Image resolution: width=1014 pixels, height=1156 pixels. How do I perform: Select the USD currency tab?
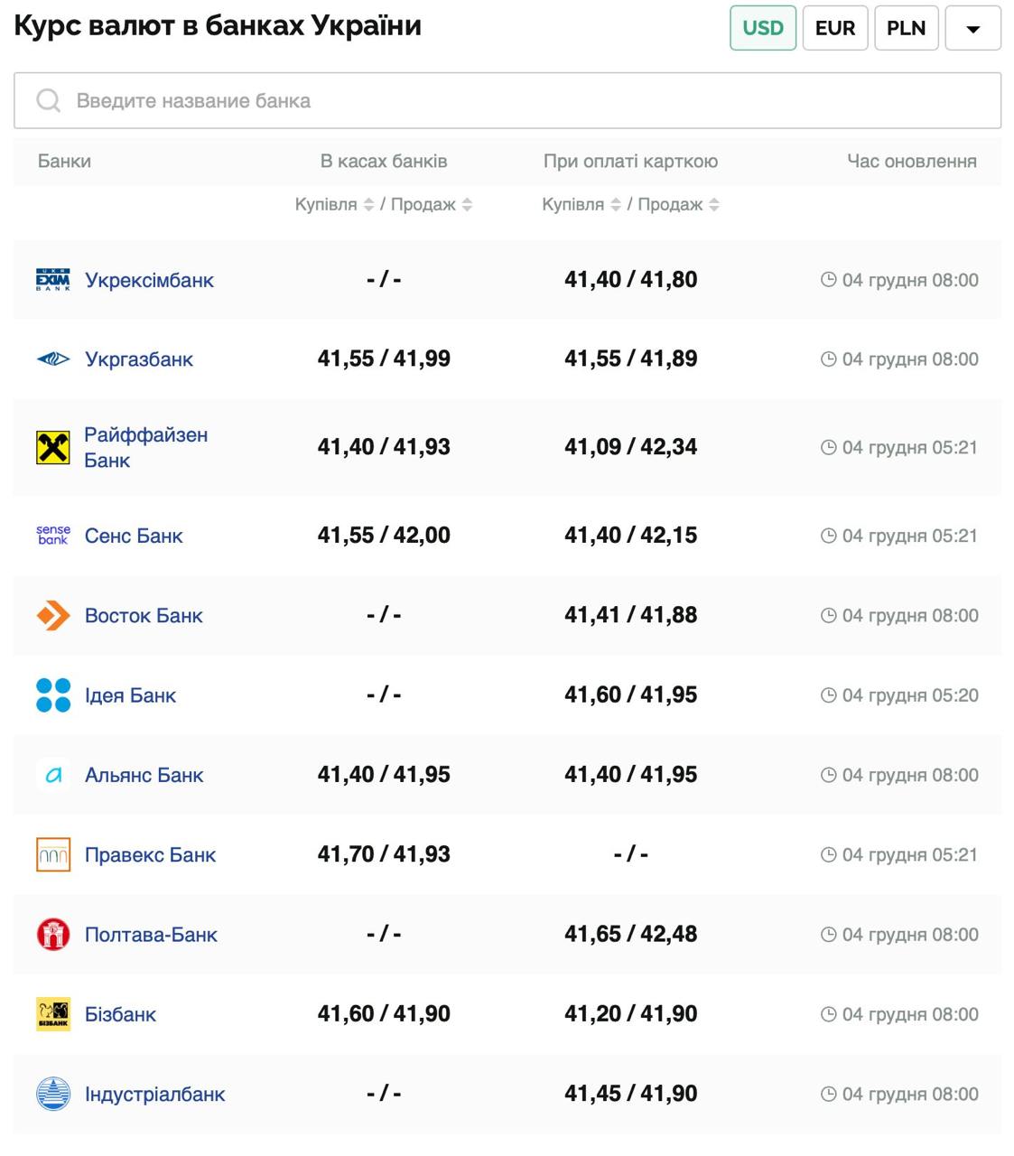(763, 28)
